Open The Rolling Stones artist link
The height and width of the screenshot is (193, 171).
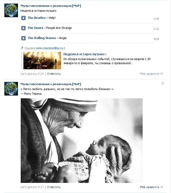[x=42, y=38]
